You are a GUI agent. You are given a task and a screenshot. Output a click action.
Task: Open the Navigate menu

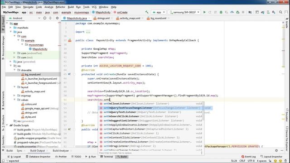click(28, 7)
